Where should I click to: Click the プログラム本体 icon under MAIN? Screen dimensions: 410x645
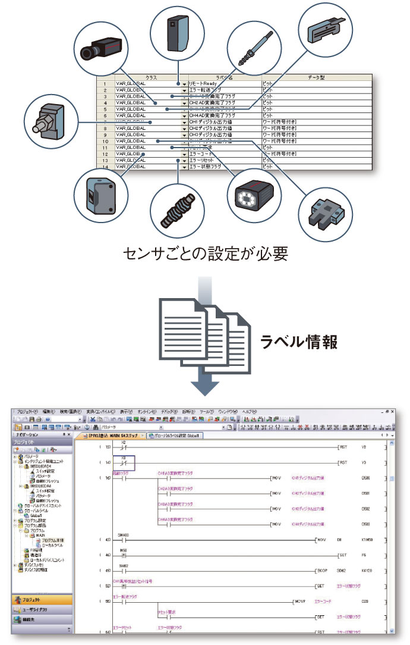38,540
